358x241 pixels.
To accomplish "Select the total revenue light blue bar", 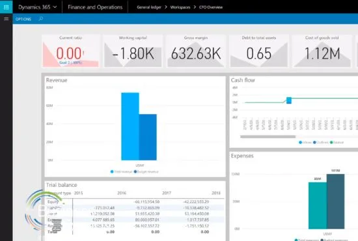I will click(130, 126).
